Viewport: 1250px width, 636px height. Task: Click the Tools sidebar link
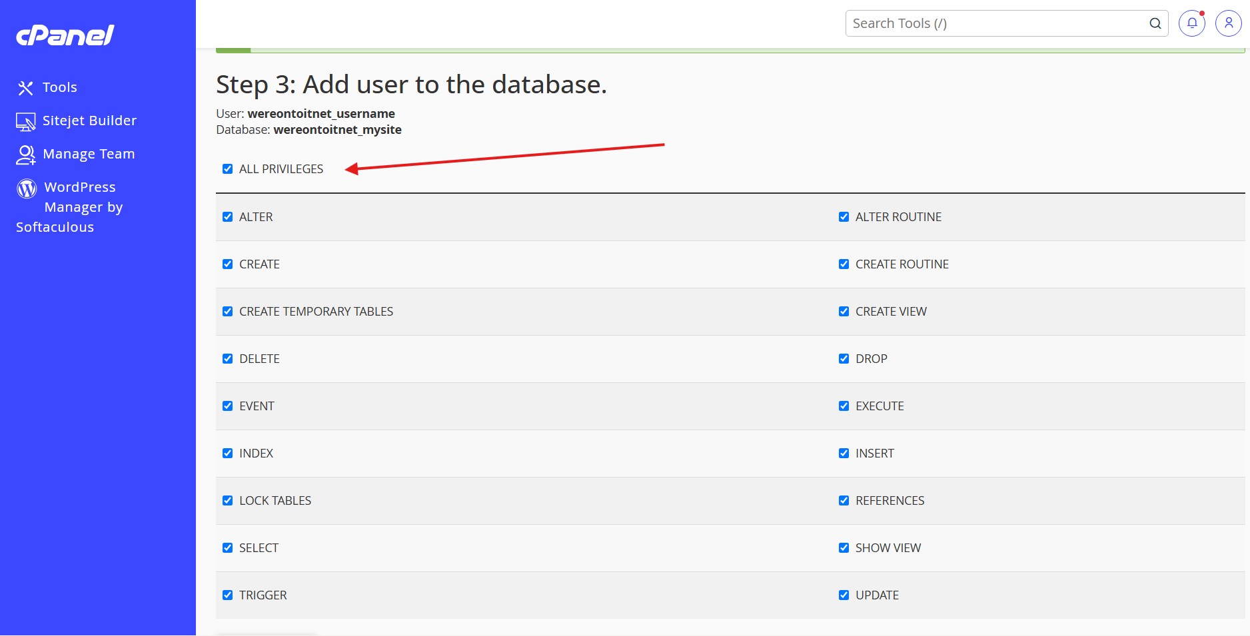(x=59, y=87)
